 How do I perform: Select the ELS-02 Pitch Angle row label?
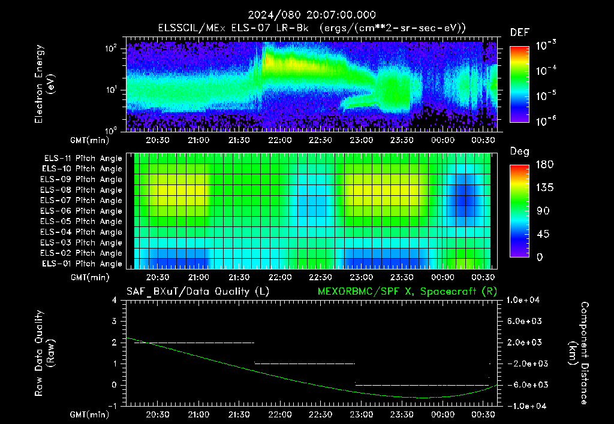(82, 253)
